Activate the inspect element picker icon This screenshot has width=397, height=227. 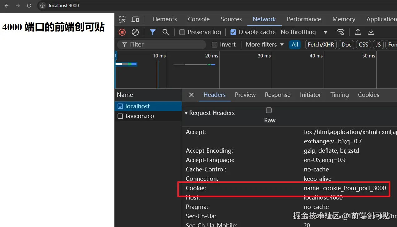(x=122, y=19)
